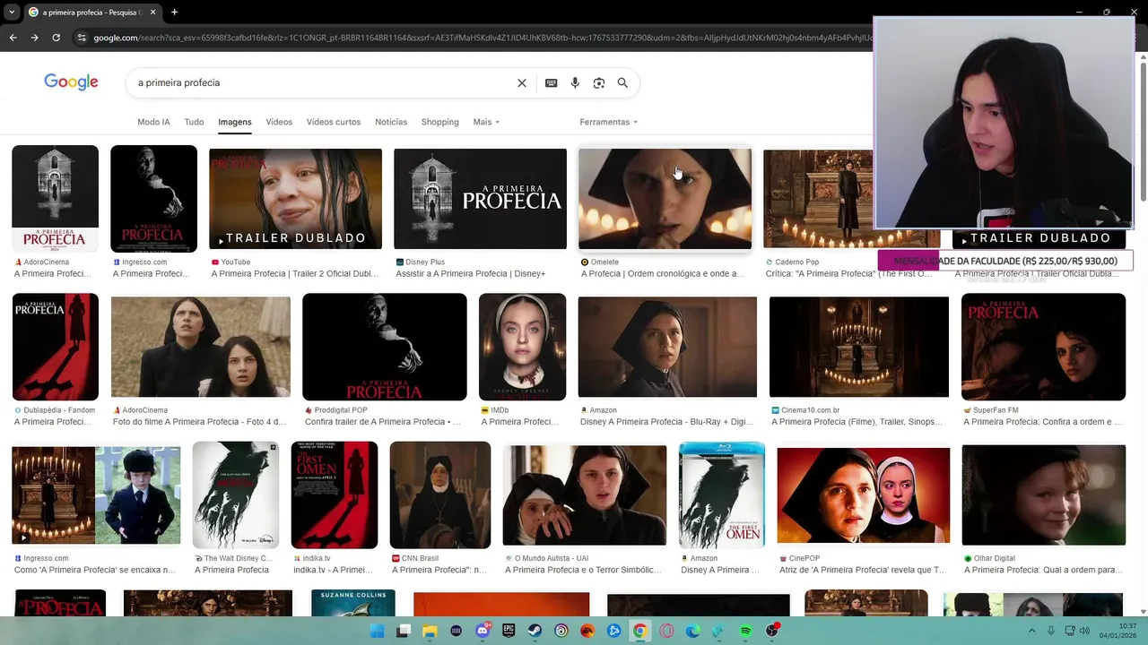Expand the Ferramentas dropdown
This screenshot has width=1148, height=645.
coord(608,122)
